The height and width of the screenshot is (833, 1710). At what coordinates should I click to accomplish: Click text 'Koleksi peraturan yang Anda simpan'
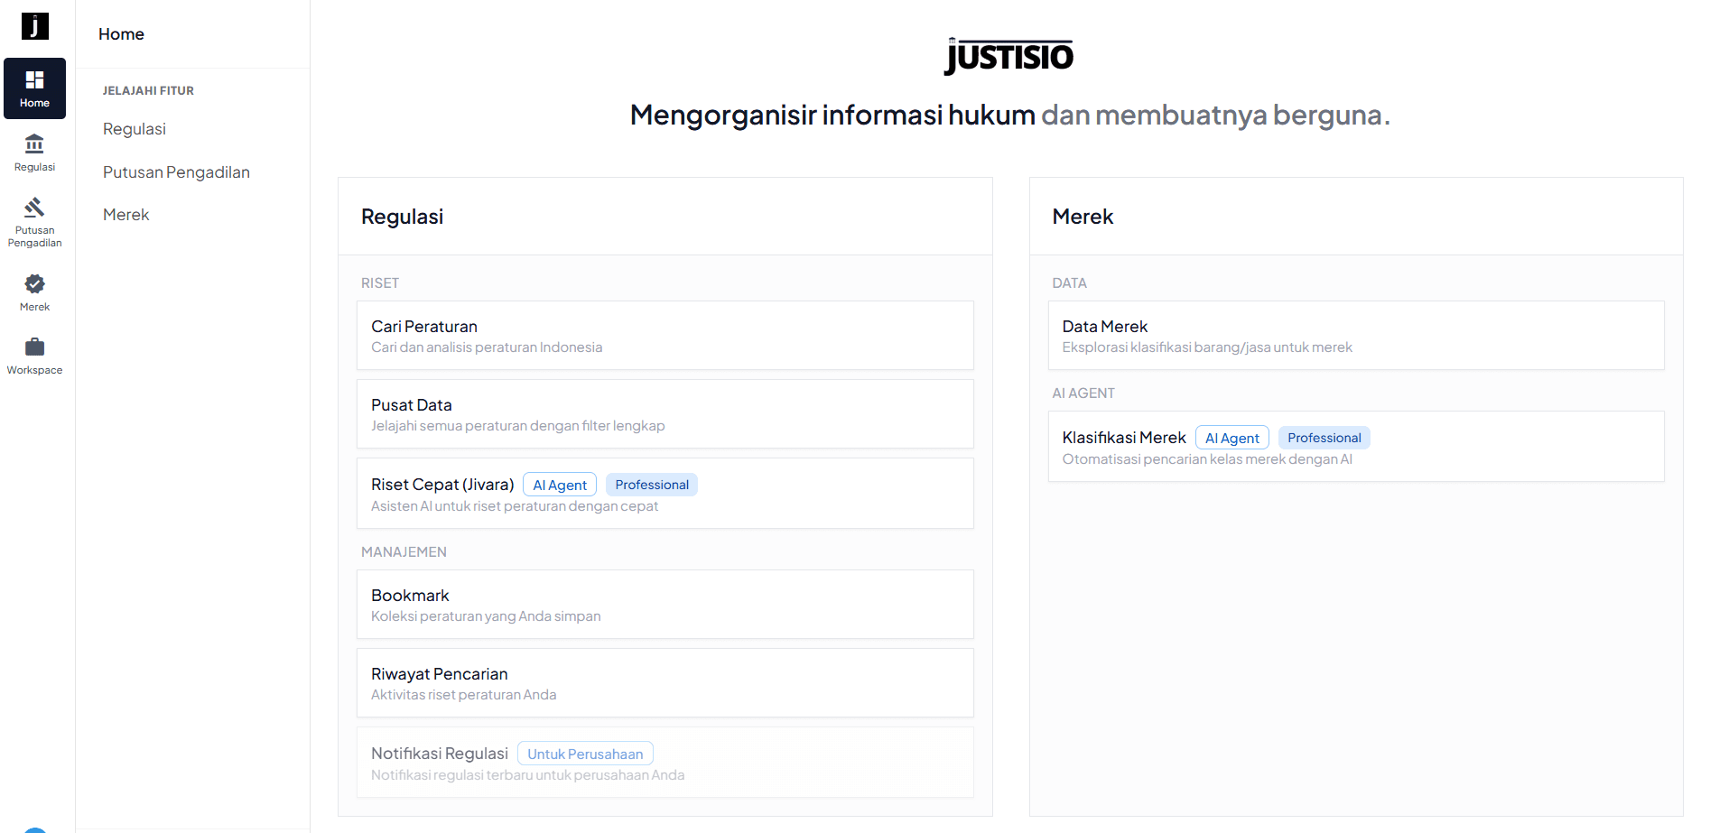(x=486, y=616)
